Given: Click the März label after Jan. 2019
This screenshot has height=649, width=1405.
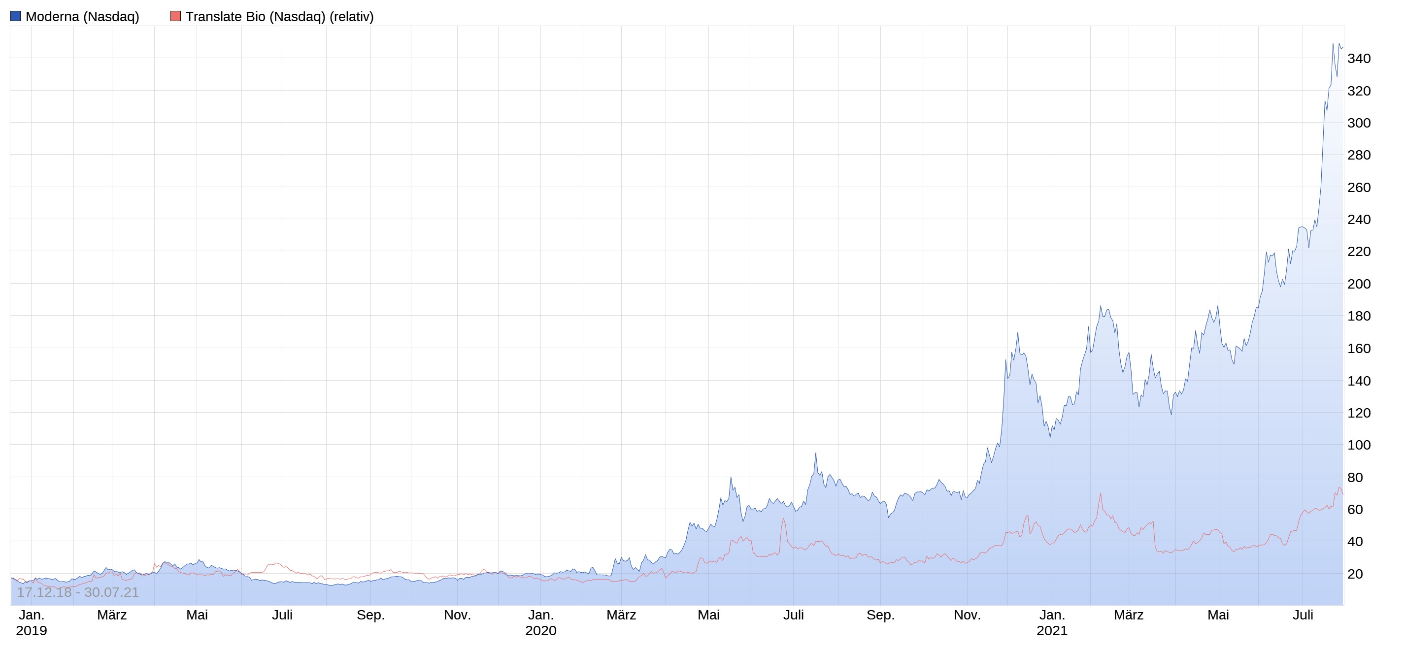Looking at the screenshot, I should click(112, 615).
